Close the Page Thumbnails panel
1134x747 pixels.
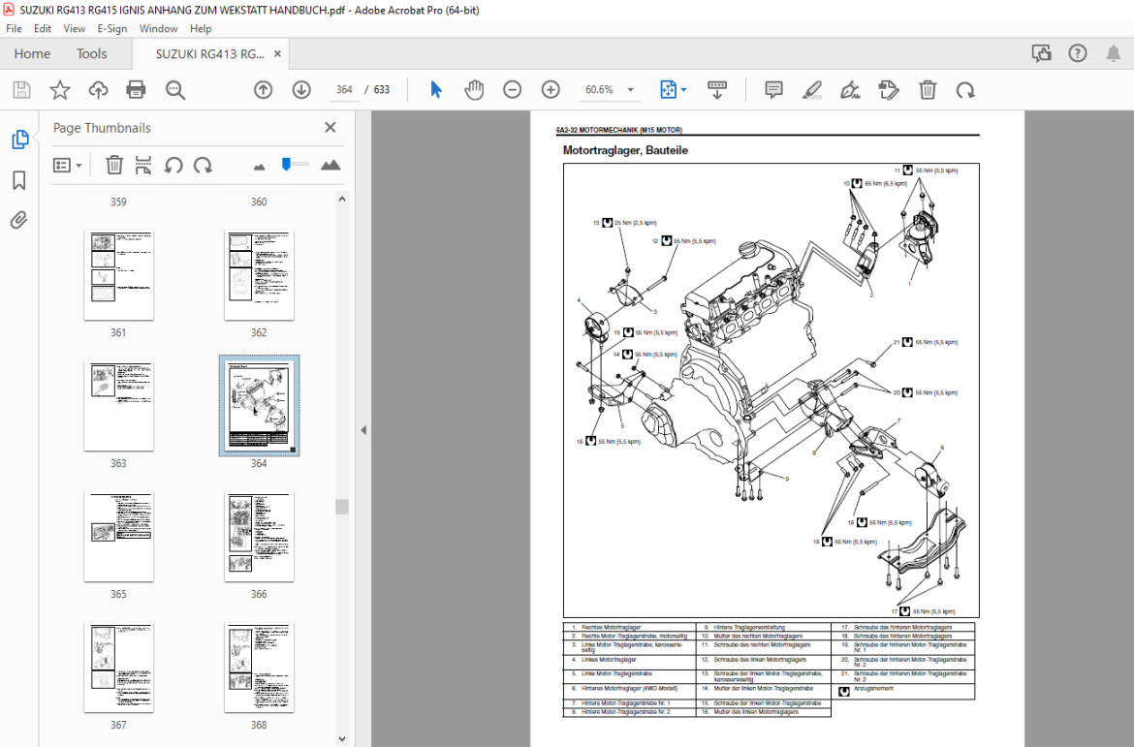click(x=331, y=127)
